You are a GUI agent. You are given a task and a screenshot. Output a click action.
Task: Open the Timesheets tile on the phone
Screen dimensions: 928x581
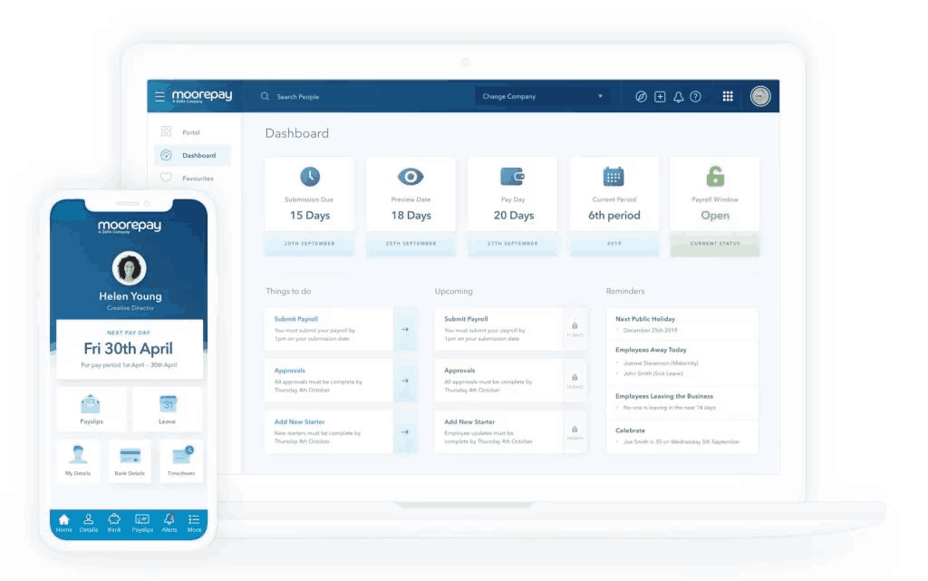pos(181,460)
